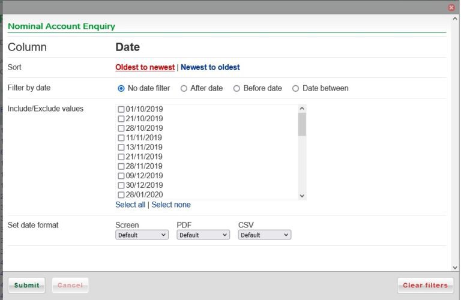
Task: Tick the 01/10/2019 checkbox
Action: 121,109
